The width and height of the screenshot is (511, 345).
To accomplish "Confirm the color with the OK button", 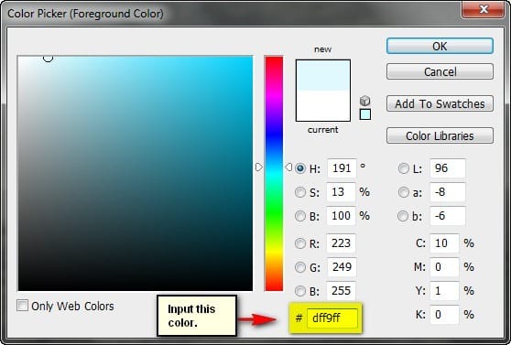I will coord(440,46).
